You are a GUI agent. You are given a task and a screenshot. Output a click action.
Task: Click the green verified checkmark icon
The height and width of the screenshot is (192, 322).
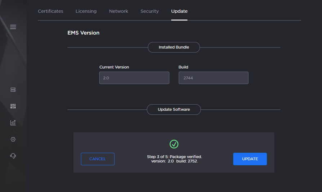(x=174, y=144)
